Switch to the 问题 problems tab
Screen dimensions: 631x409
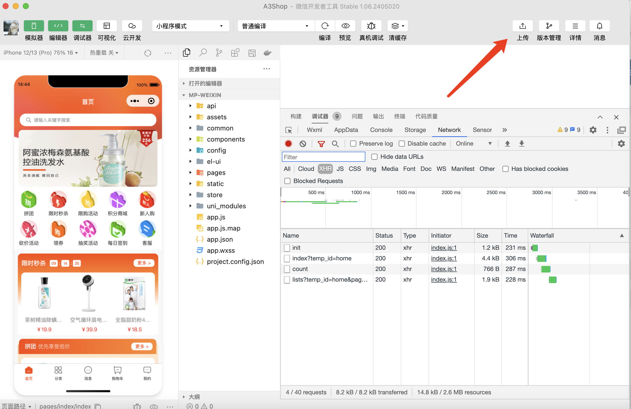(x=357, y=117)
